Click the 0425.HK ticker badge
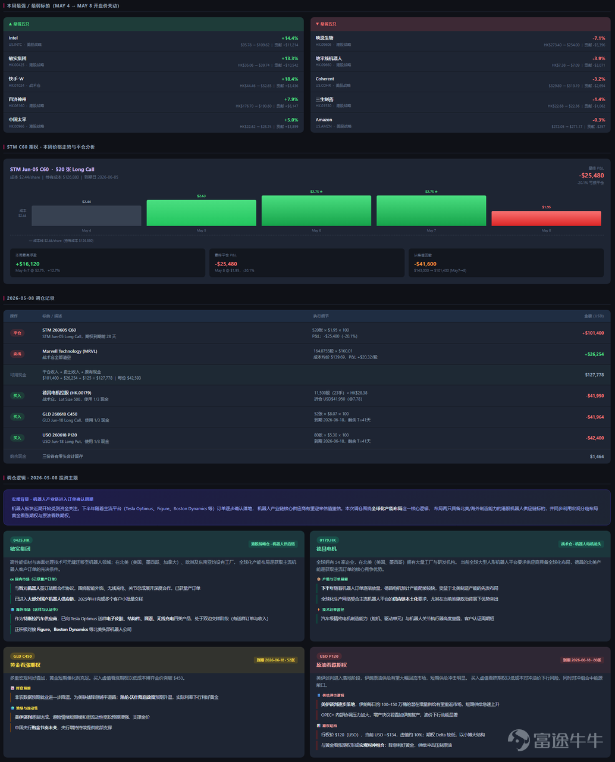 tap(21, 540)
